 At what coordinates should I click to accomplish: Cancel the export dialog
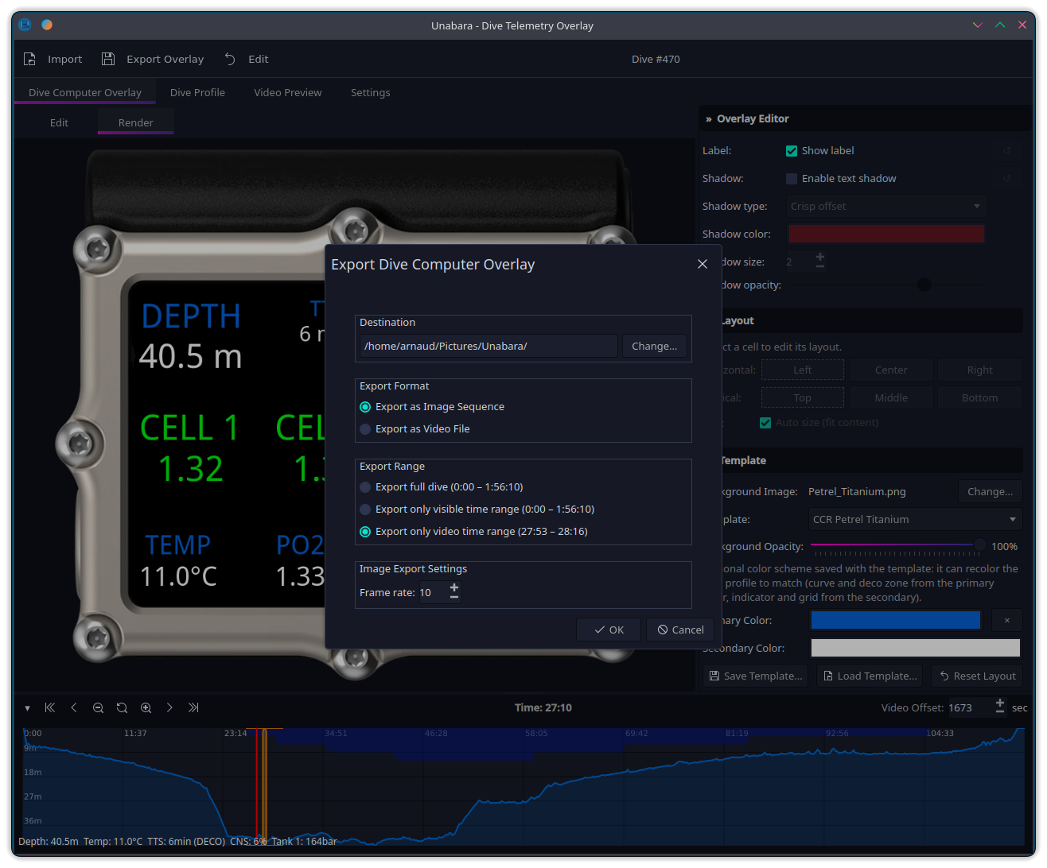coord(680,630)
